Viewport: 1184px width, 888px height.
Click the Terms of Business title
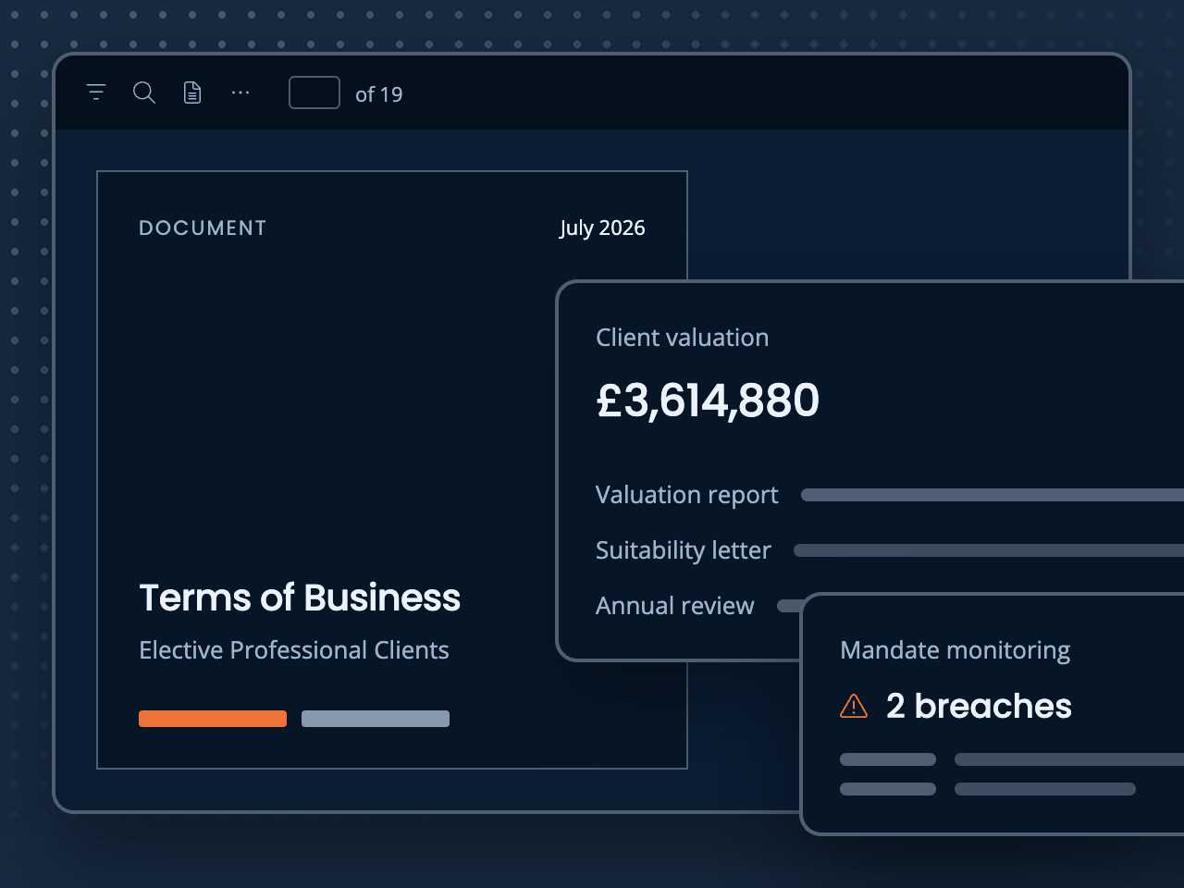click(x=300, y=598)
